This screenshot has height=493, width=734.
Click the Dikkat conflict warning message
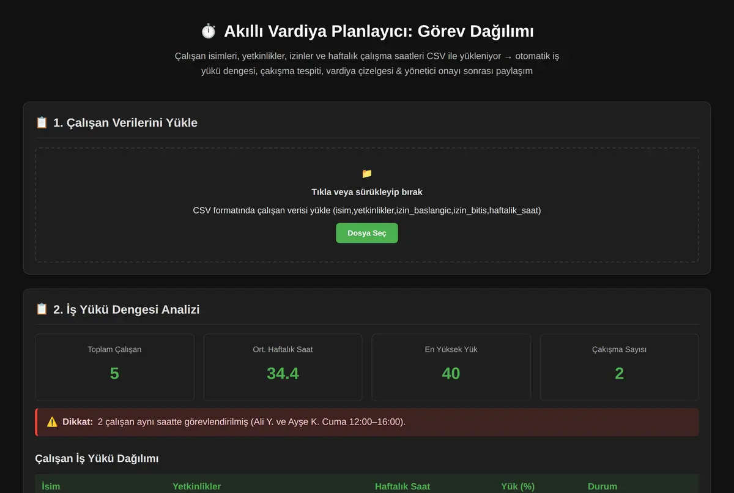[367, 422]
